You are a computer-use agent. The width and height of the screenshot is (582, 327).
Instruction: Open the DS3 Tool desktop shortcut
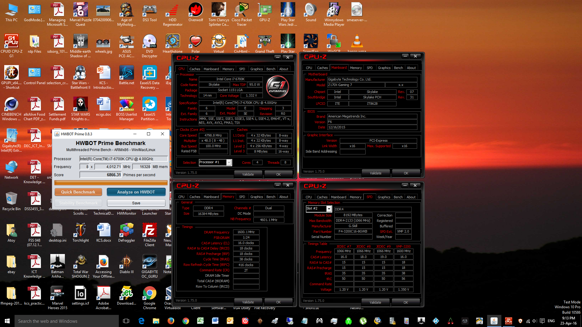pyautogui.click(x=149, y=13)
